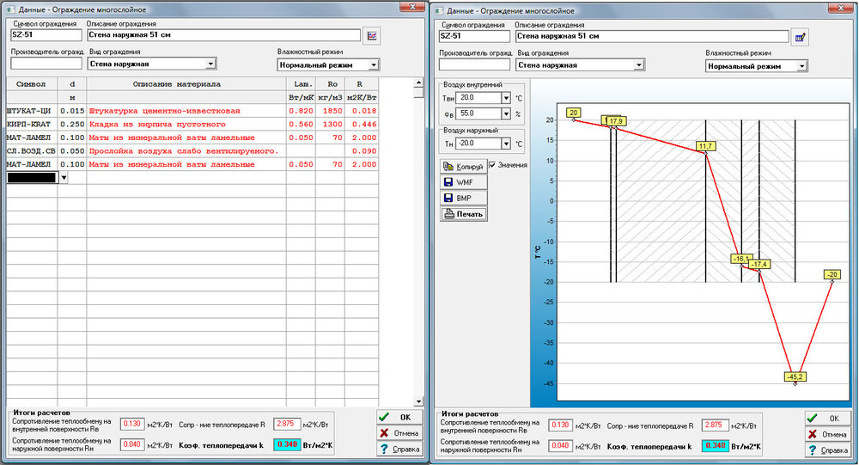The width and height of the screenshot is (859, 465).
Task: Switch to layer table icon in right window
Action: point(800,37)
